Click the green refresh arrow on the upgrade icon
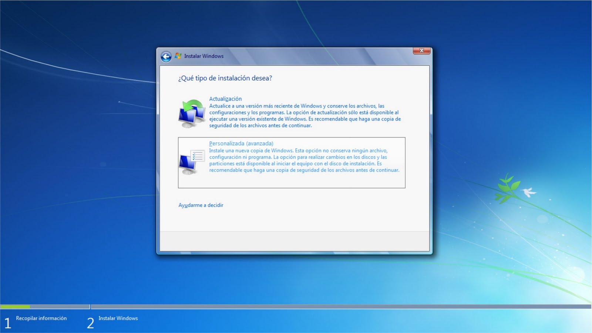 tap(192, 105)
